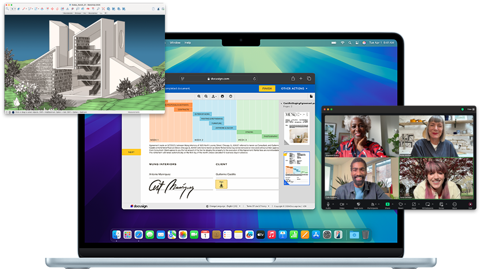Open the Window menu in menu bar
Screen dimensions: 482x270
coord(175,43)
